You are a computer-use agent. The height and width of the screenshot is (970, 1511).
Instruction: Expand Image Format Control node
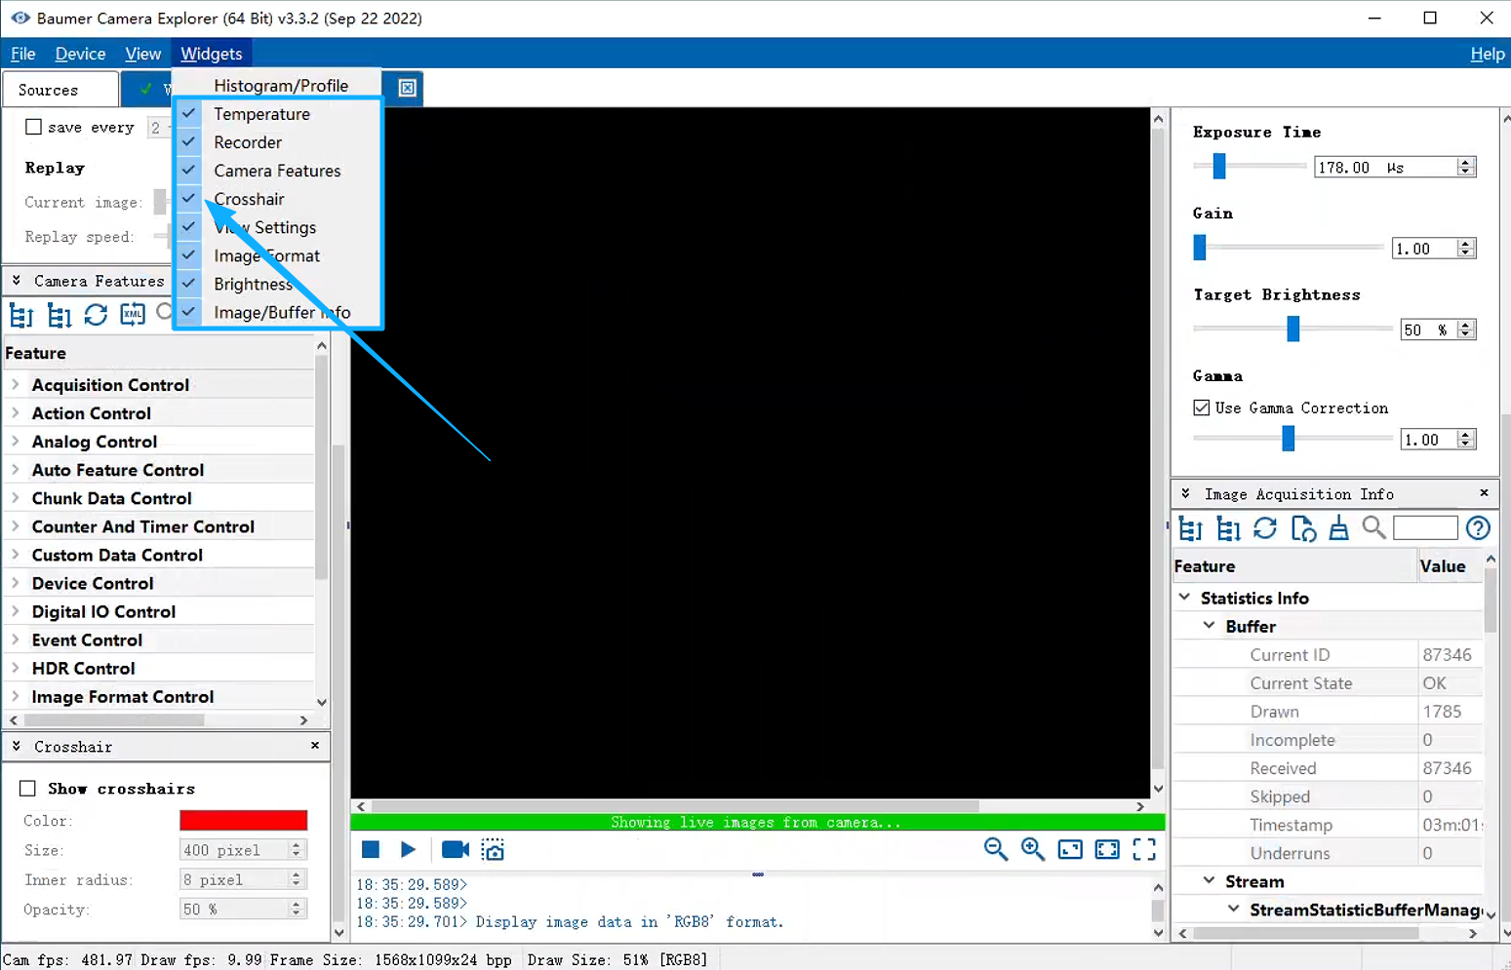click(x=16, y=696)
